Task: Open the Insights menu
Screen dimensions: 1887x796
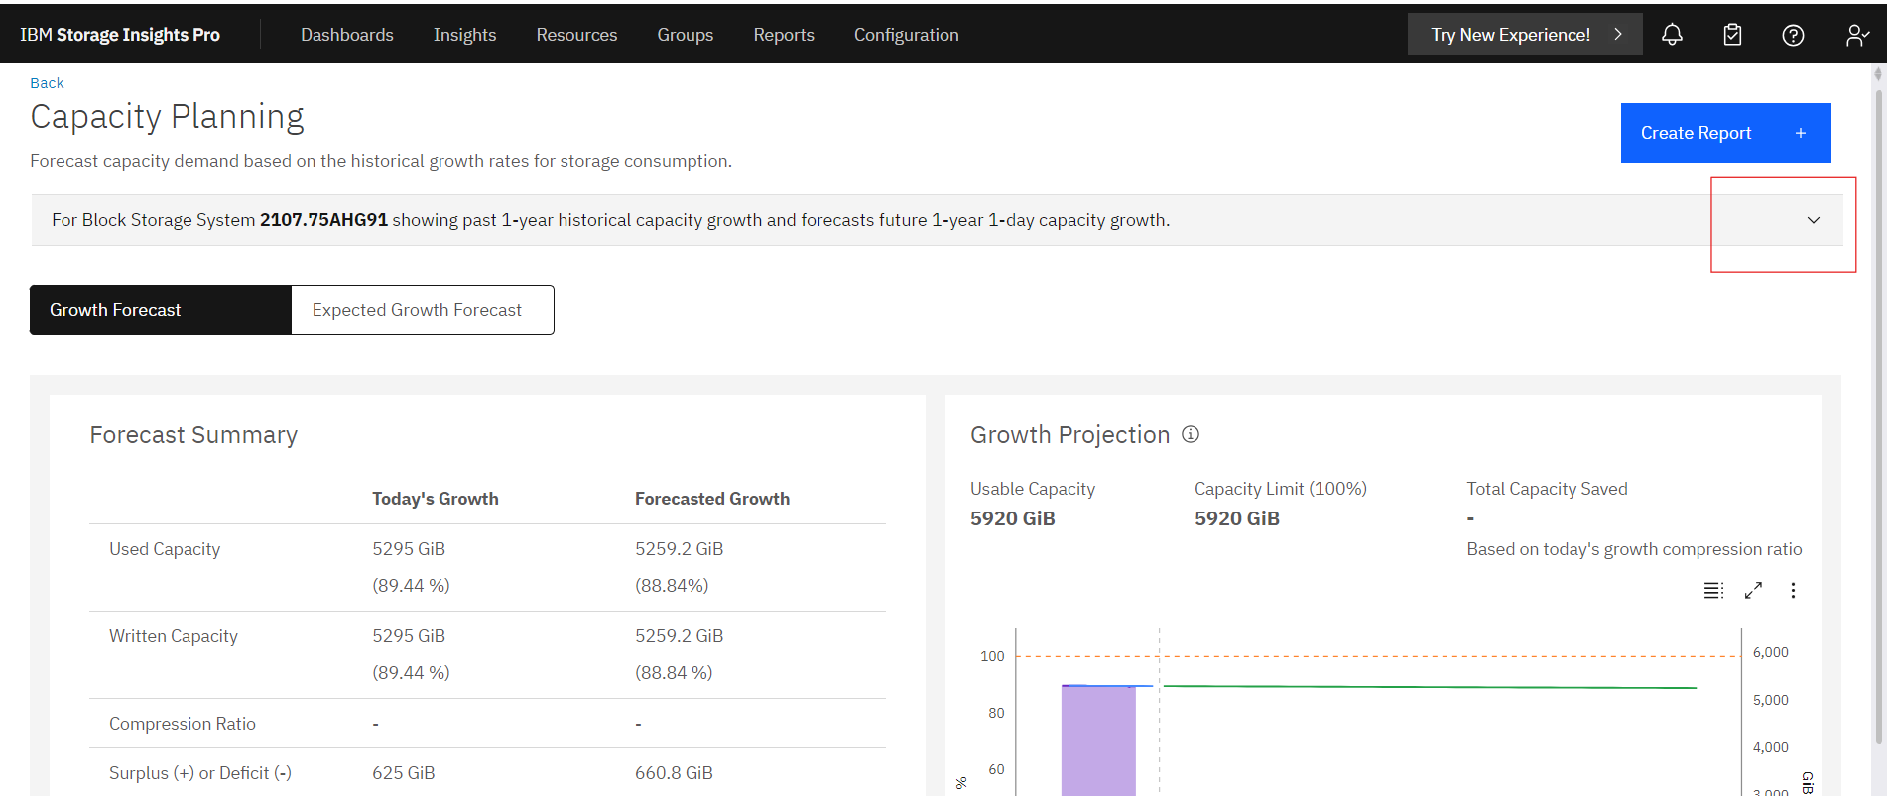Action: pos(465,35)
